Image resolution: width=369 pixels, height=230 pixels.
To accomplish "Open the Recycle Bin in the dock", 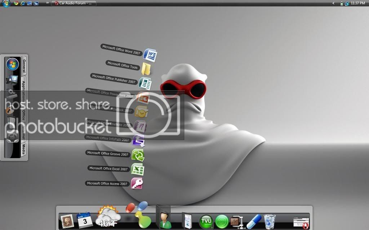I will tap(270, 221).
